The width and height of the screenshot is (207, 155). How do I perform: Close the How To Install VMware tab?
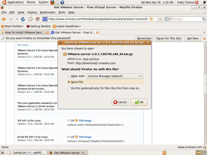point(47,33)
